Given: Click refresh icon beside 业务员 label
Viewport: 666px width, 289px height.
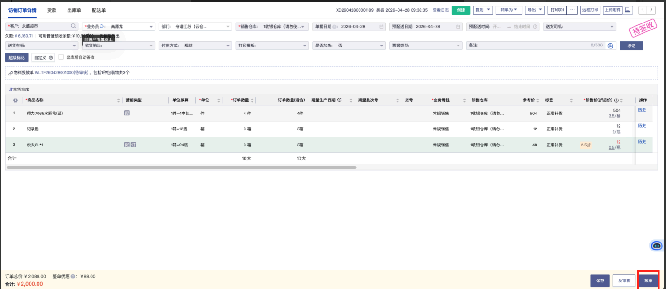Looking at the screenshot, I should pyautogui.click(x=102, y=26).
